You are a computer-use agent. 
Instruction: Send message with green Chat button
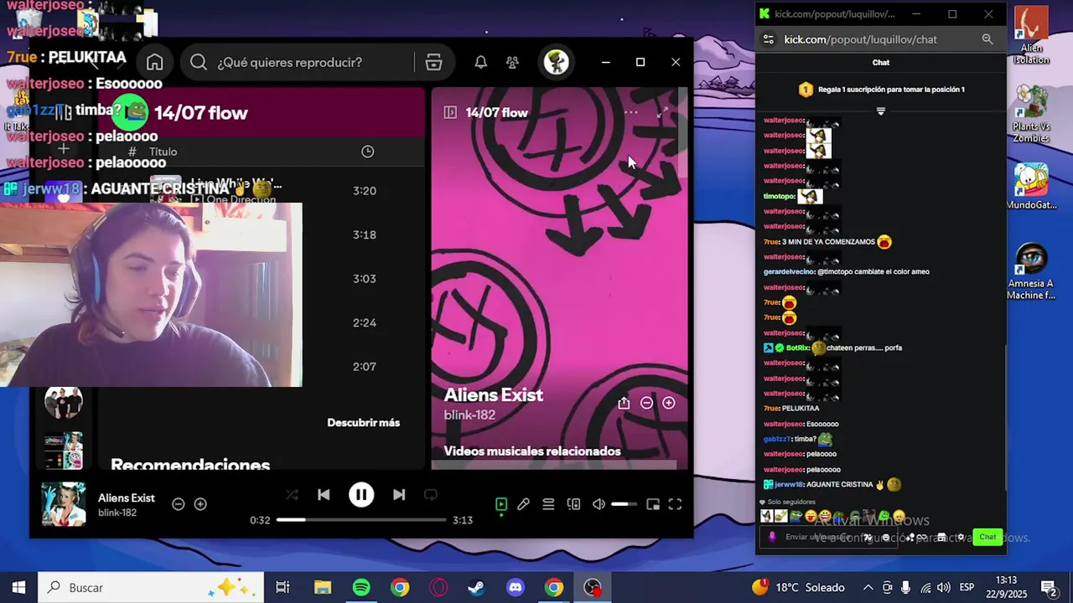[987, 537]
